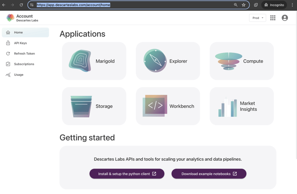Screen dimensions: 297x194
Task: Click the Storage label text
Action: (104, 106)
